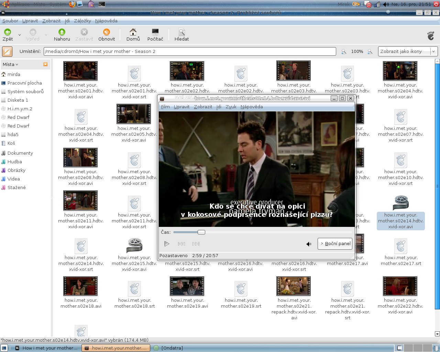
Task: Open Soubor menu in file browser
Action: [10, 21]
